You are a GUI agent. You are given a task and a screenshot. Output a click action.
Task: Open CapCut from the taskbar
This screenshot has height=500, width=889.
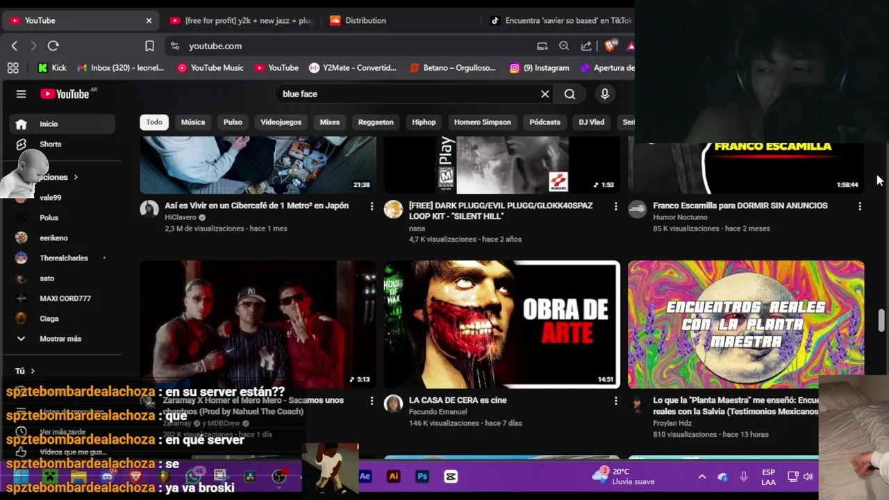tap(451, 476)
